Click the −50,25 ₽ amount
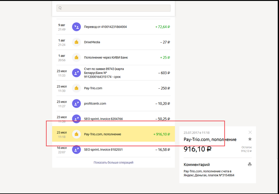Image resolution: width=279 pixels, height=194 pixels. tap(163, 119)
